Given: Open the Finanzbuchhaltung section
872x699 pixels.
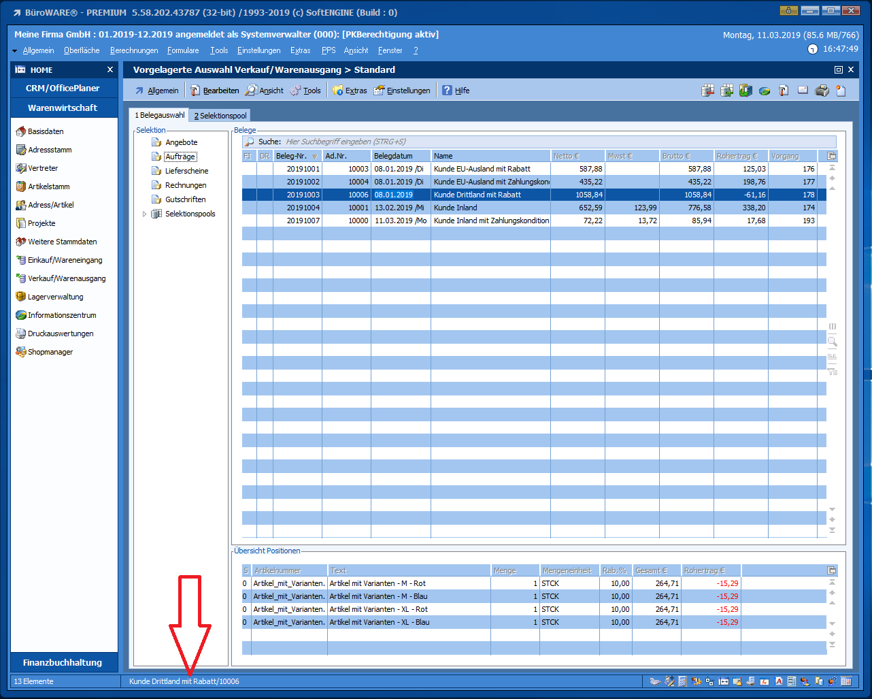Looking at the screenshot, I should click(x=63, y=662).
